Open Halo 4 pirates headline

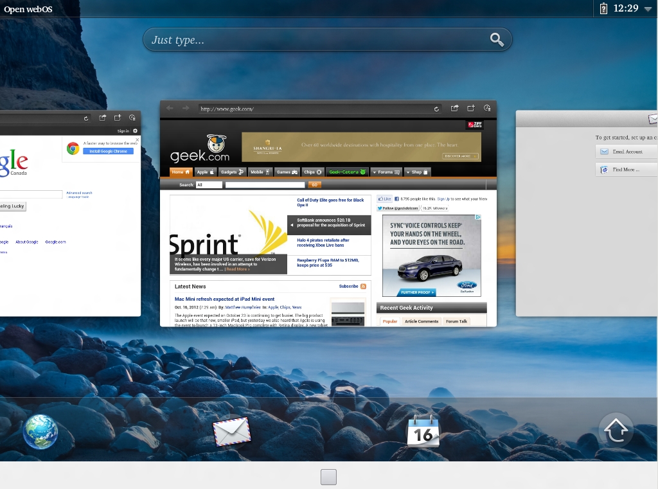coord(323,243)
